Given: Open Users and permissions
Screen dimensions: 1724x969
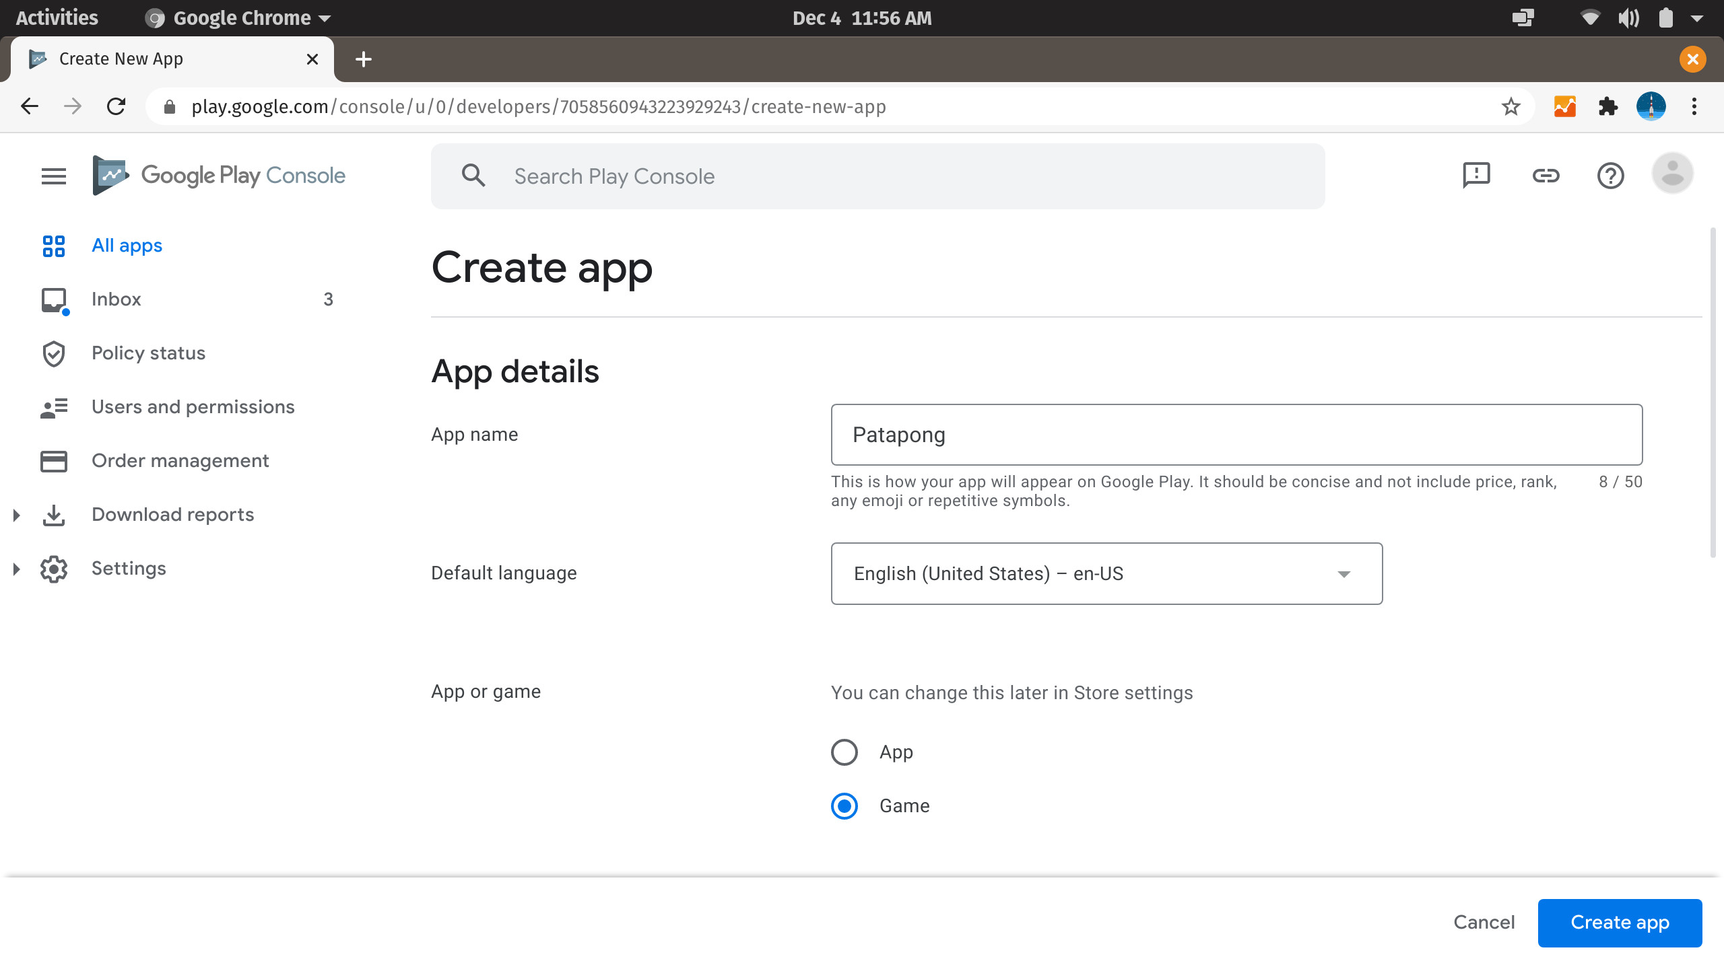Looking at the screenshot, I should [x=193, y=407].
